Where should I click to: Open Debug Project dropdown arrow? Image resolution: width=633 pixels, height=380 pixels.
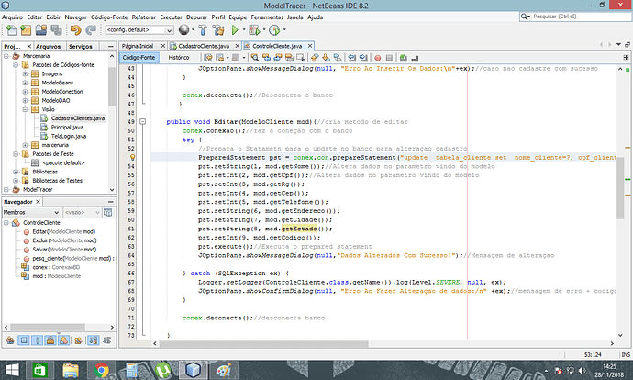(x=264, y=29)
